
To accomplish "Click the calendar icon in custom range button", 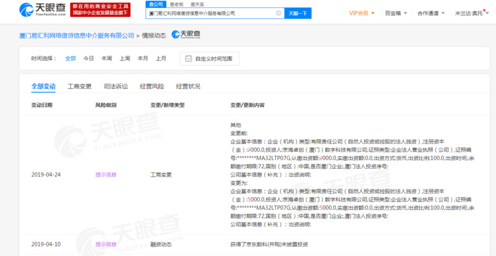I will (188, 59).
